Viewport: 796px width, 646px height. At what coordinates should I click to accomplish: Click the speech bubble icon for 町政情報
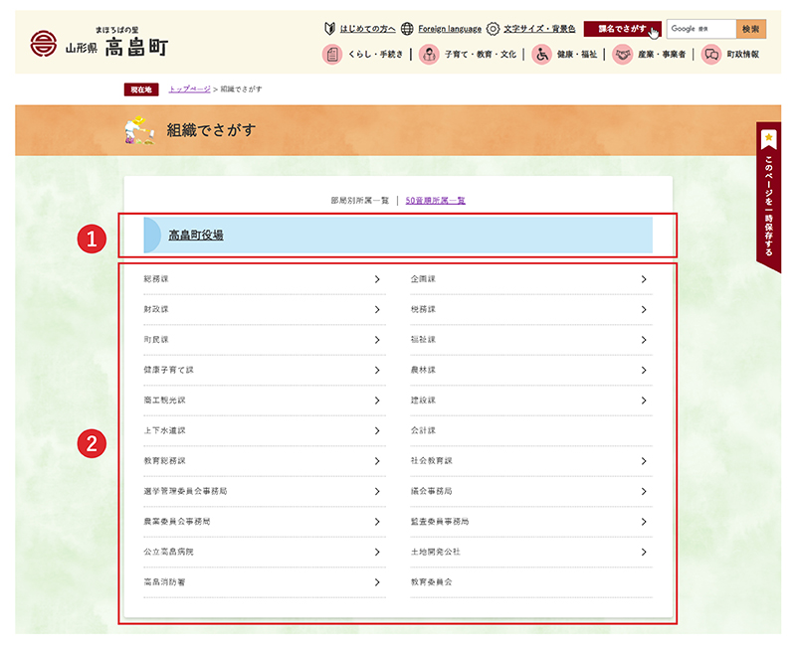(710, 55)
